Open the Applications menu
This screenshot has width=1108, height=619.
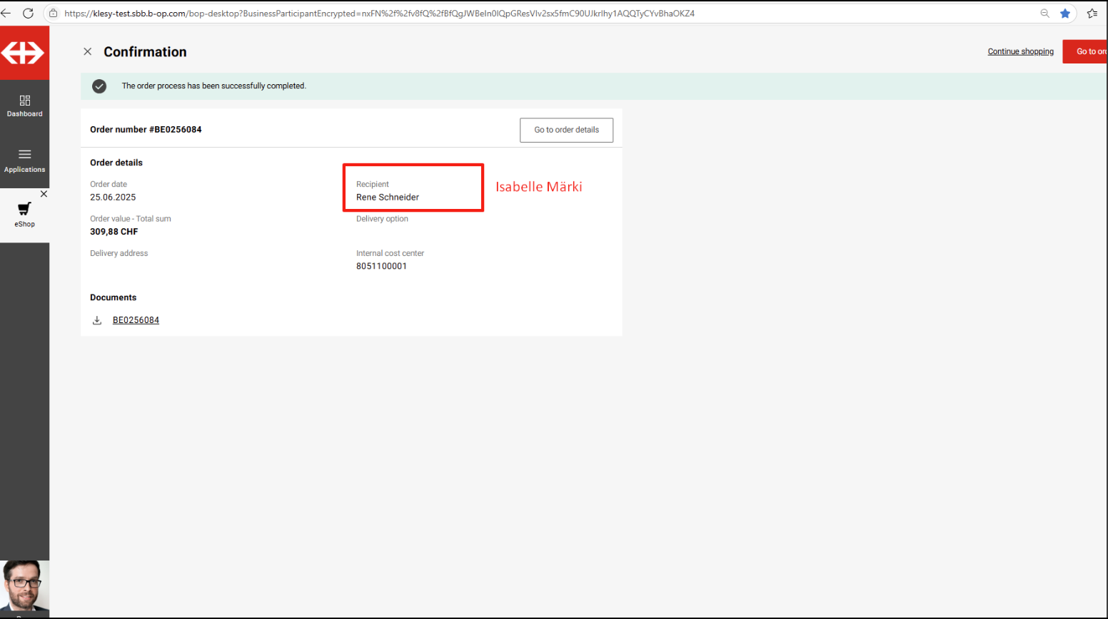24,160
